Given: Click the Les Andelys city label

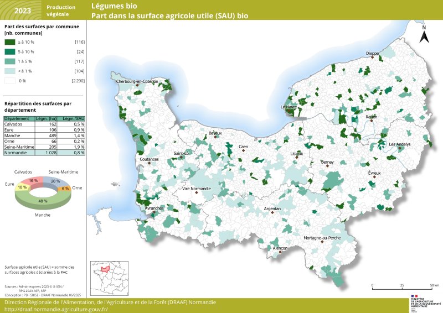Looking at the screenshot, I should click(400, 144).
